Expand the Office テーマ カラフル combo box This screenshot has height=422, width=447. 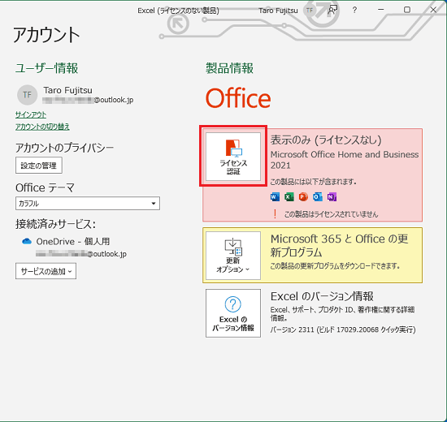(88, 204)
